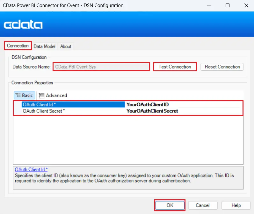Click the CData logo in the banner
Viewport: 254px width, 214px height.
point(23,25)
